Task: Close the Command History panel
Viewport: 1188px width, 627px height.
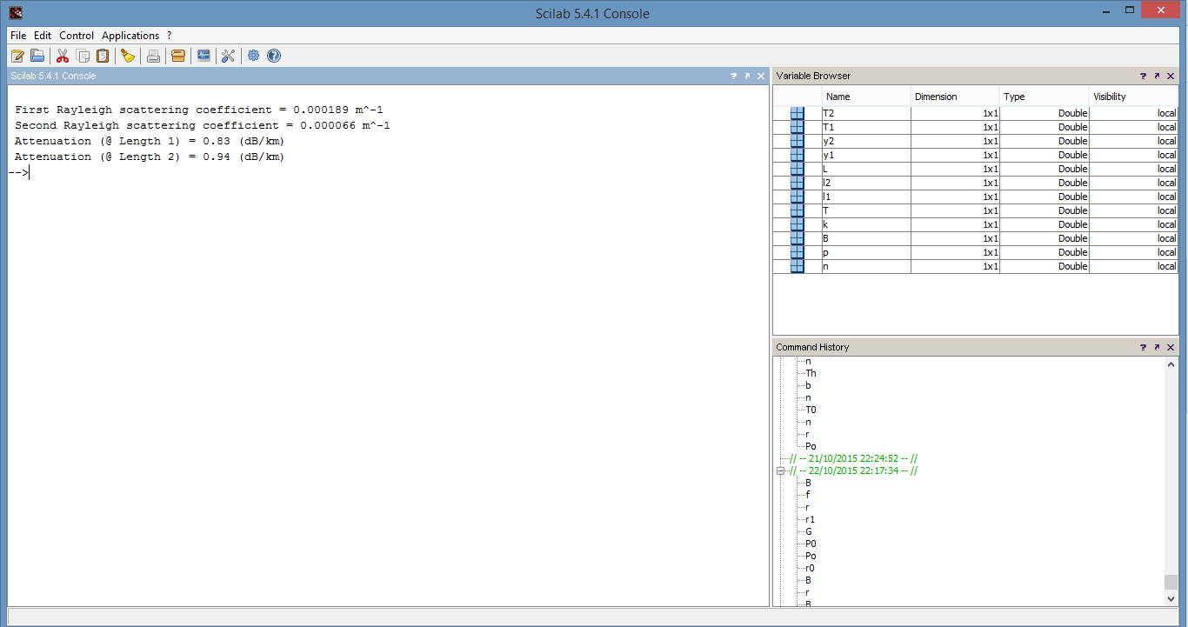Action: tap(1171, 347)
